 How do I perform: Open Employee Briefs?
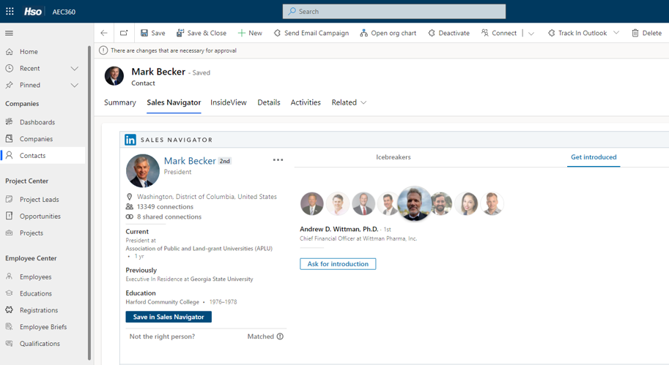tap(43, 327)
